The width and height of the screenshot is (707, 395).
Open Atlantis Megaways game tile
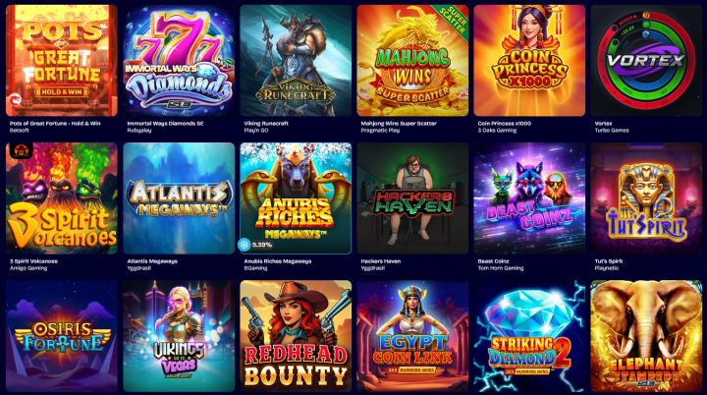(179, 198)
